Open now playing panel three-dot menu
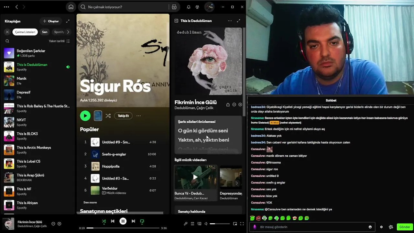The image size is (414, 233). [230, 21]
